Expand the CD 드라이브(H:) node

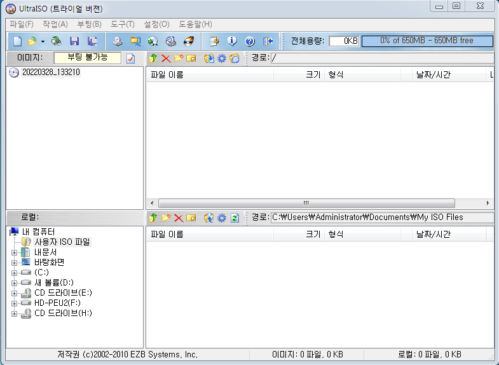[14, 313]
